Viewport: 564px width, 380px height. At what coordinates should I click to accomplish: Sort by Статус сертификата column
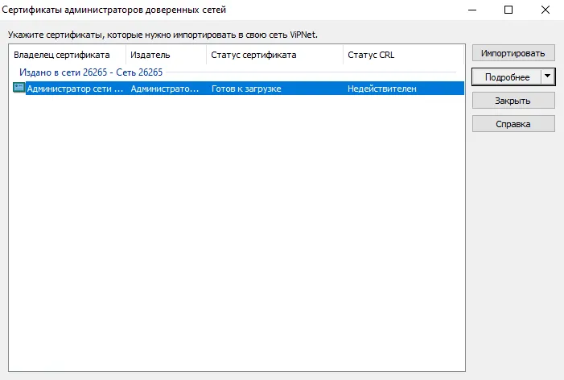275,55
